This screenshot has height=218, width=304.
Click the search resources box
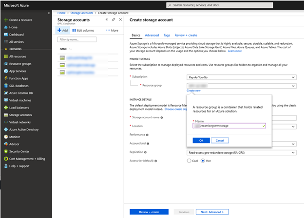click(x=220, y=5)
